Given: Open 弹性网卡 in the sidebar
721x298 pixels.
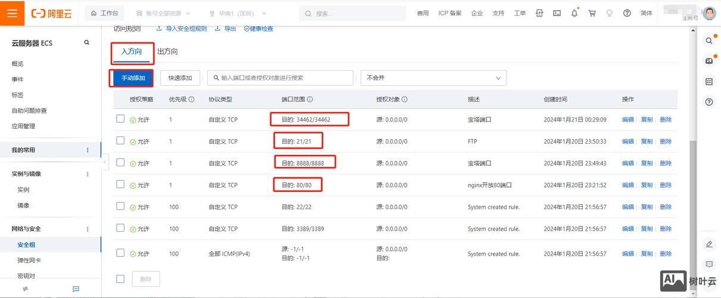Looking at the screenshot, I should [29, 260].
